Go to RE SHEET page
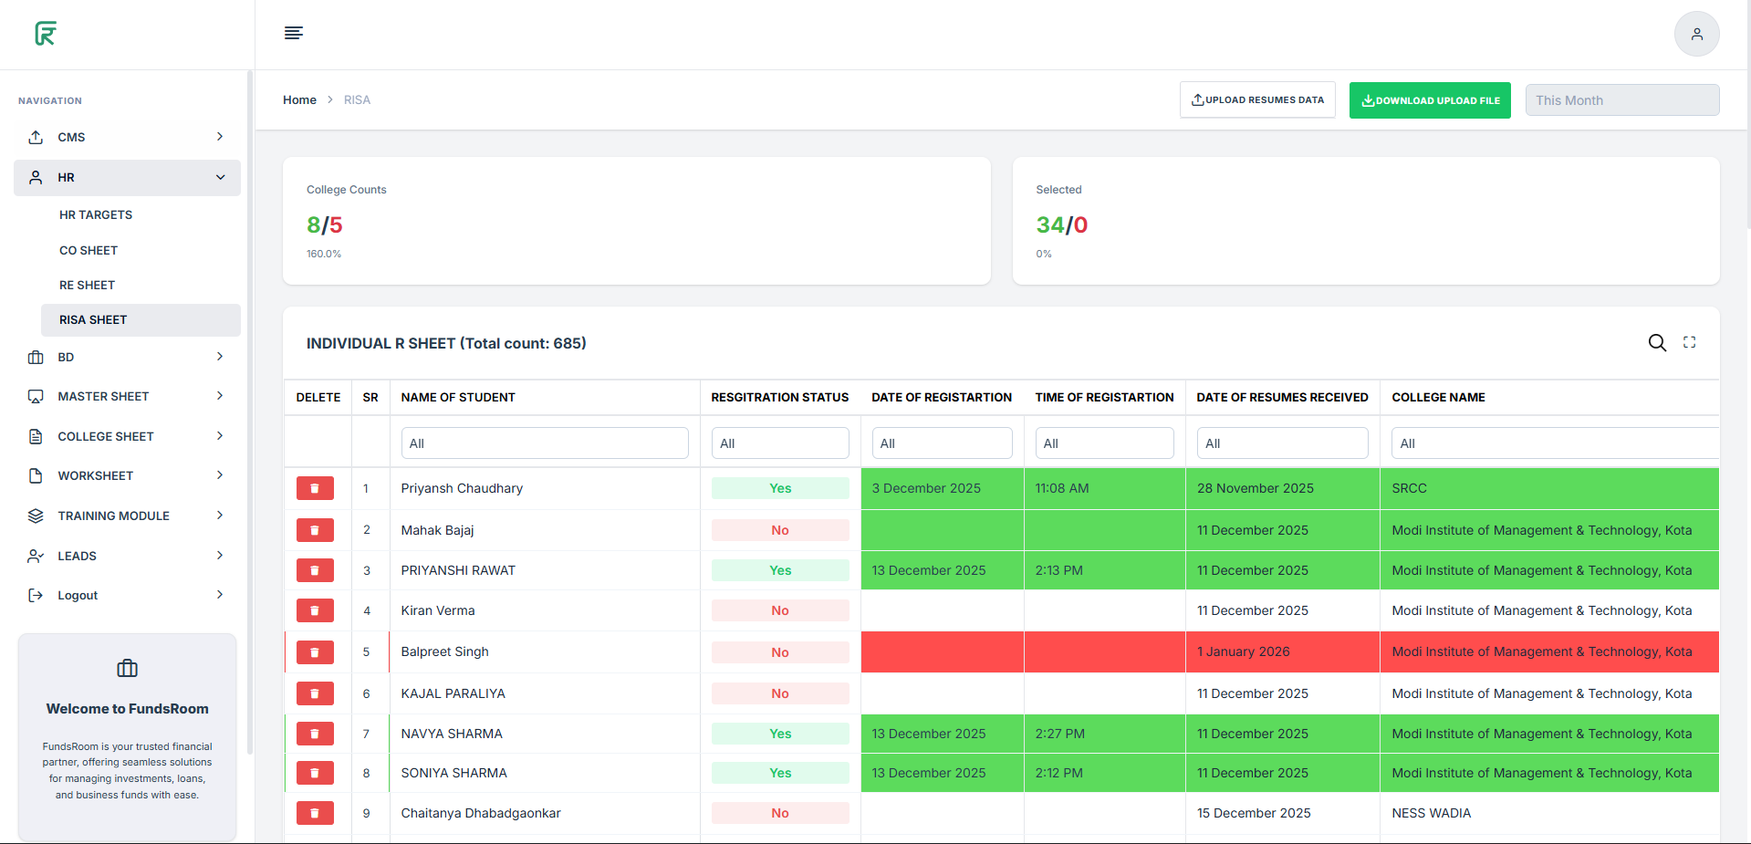 pyautogui.click(x=88, y=285)
